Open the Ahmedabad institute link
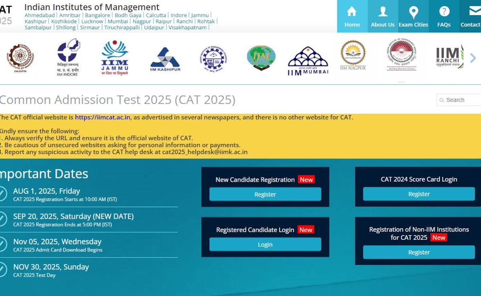Image resolution: width=481 pixels, height=296 pixels. [x=40, y=15]
